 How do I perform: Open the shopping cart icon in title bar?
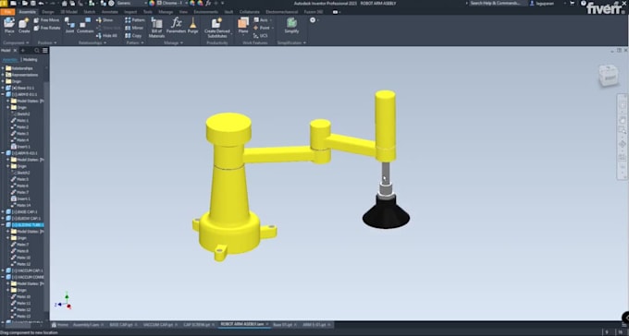[572, 3]
